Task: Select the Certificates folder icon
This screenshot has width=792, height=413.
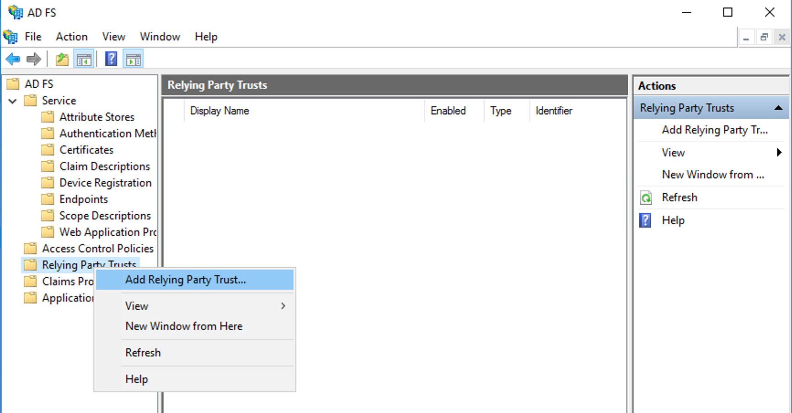Action: tap(48, 149)
